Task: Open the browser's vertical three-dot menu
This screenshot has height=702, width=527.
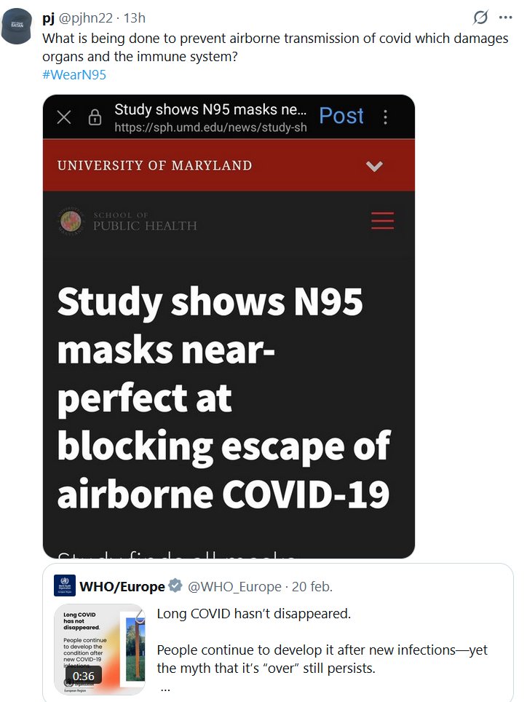Action: [x=386, y=117]
